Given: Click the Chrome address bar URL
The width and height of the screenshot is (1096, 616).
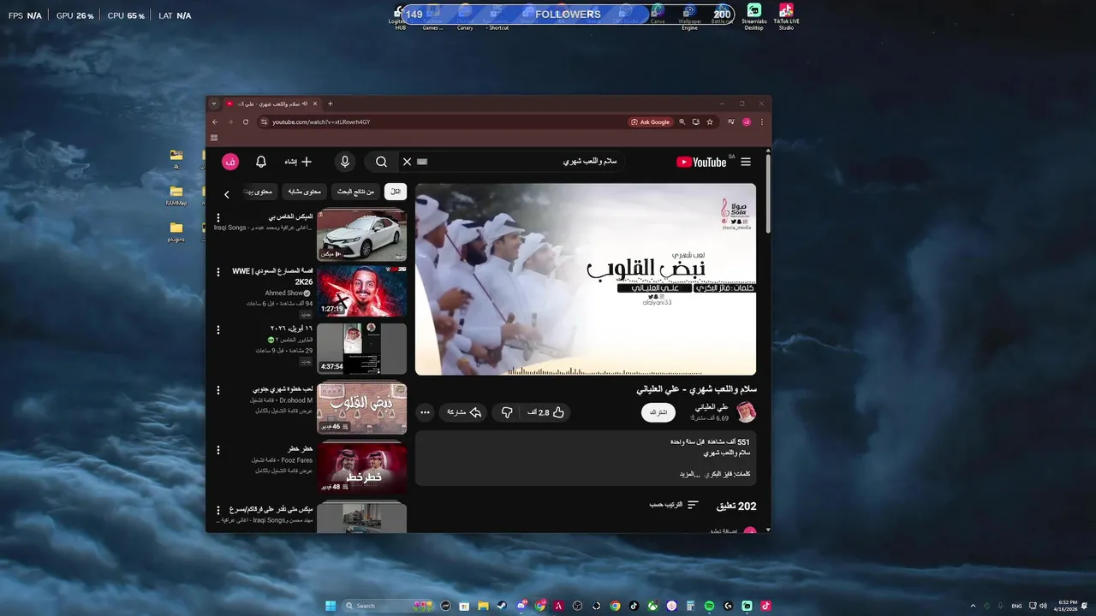Looking at the screenshot, I should (321, 122).
